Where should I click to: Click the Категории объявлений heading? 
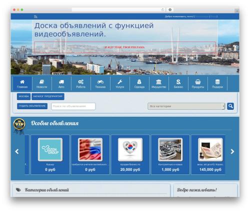coord(46,190)
